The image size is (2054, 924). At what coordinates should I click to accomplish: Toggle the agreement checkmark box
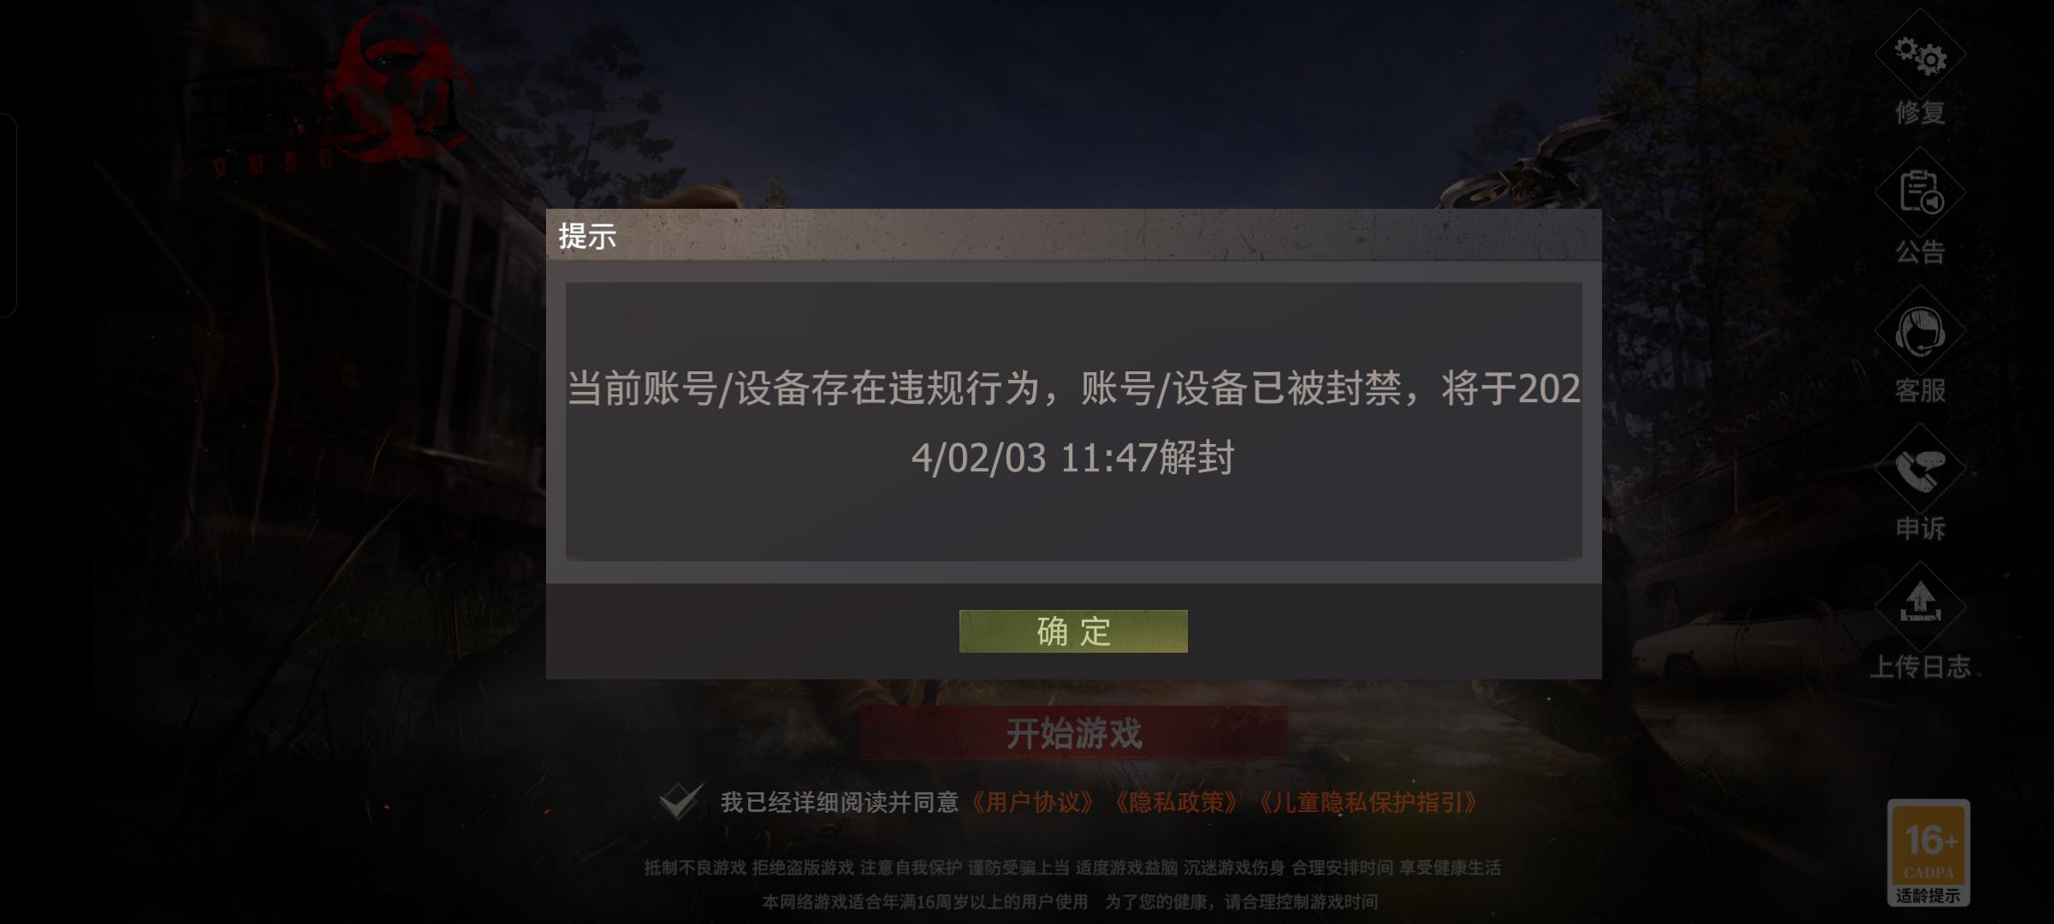(x=681, y=802)
